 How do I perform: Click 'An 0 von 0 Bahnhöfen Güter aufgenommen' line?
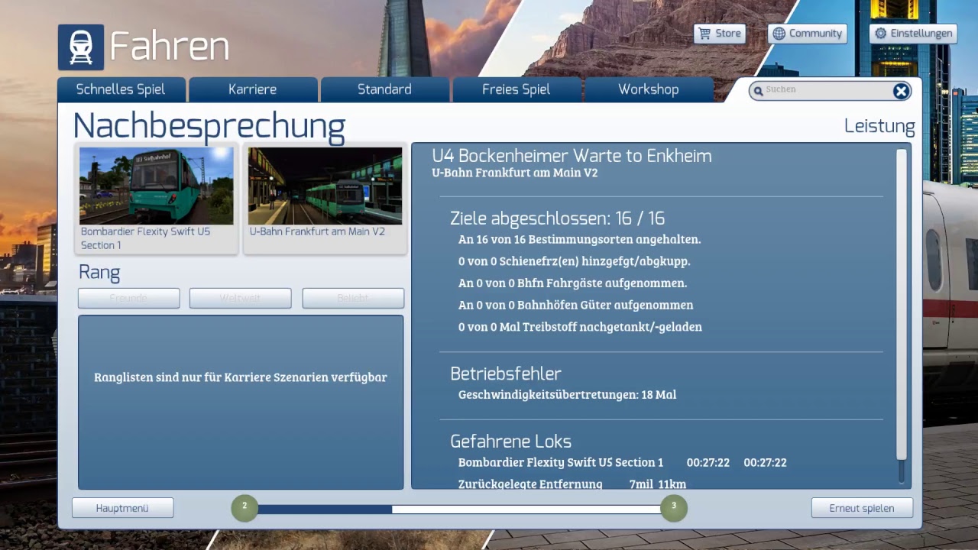pyautogui.click(x=576, y=305)
